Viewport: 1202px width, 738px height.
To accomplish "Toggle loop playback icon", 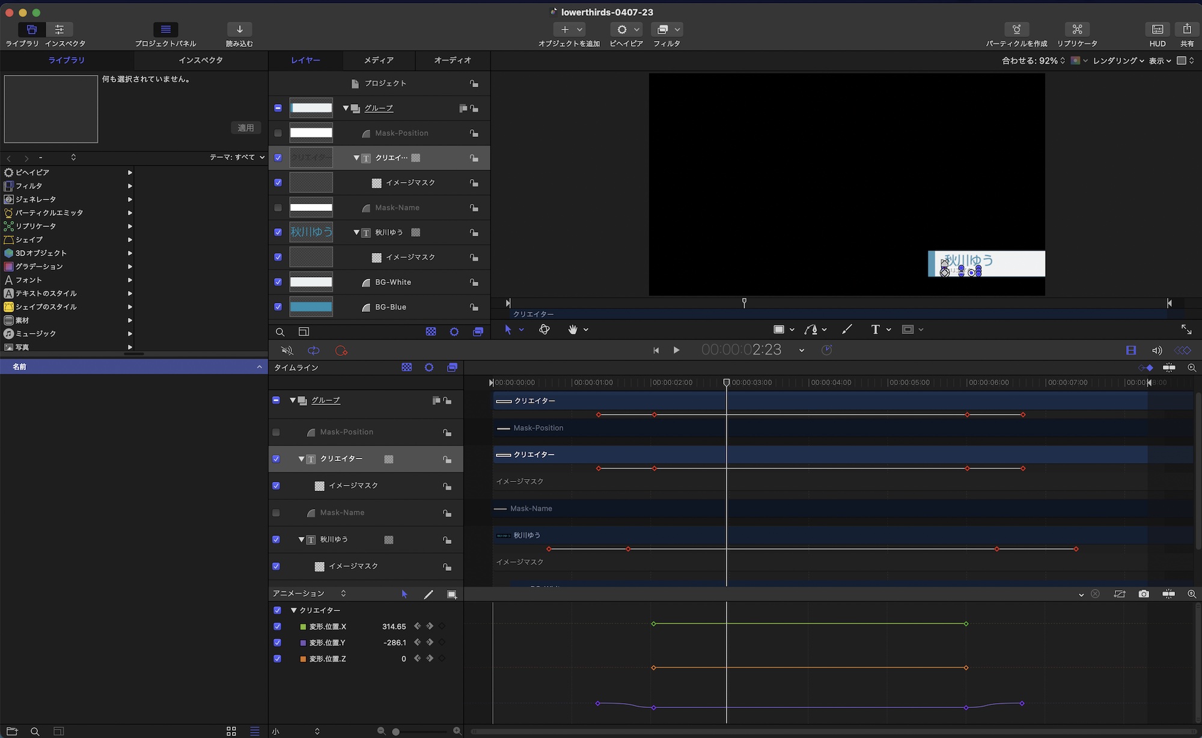I will click(x=313, y=350).
